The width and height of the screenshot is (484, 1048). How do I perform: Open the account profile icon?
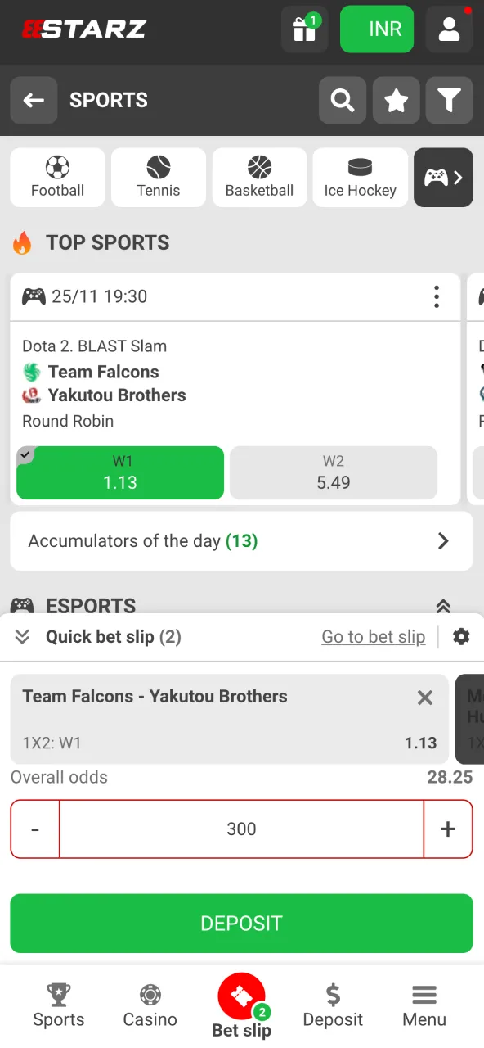[449, 29]
